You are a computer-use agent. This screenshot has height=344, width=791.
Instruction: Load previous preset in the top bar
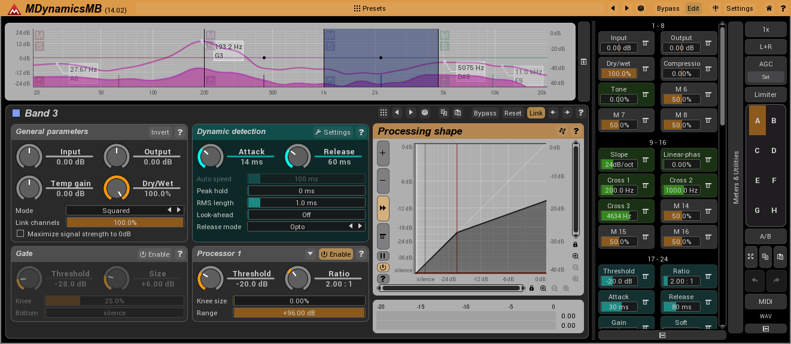click(x=613, y=8)
